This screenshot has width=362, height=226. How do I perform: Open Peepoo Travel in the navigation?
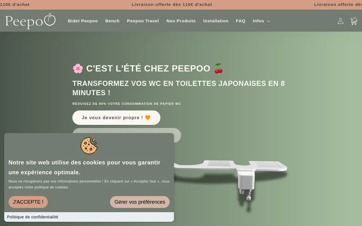click(143, 21)
